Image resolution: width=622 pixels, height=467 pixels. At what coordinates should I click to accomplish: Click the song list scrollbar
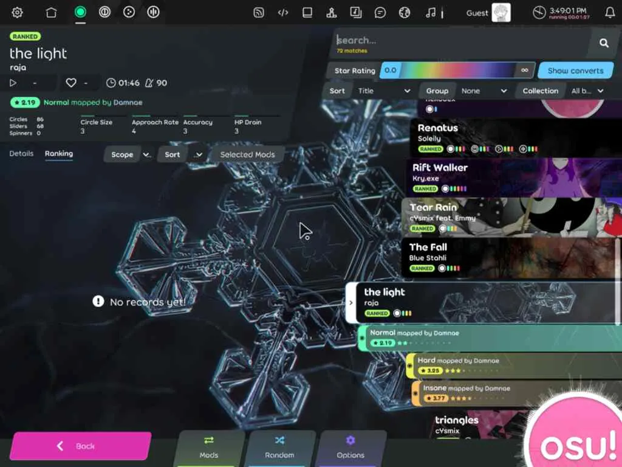(618, 282)
